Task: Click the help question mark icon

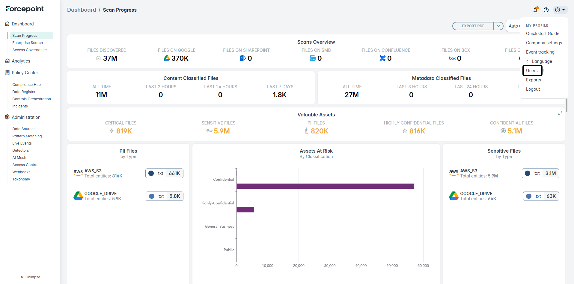Action: click(x=546, y=10)
